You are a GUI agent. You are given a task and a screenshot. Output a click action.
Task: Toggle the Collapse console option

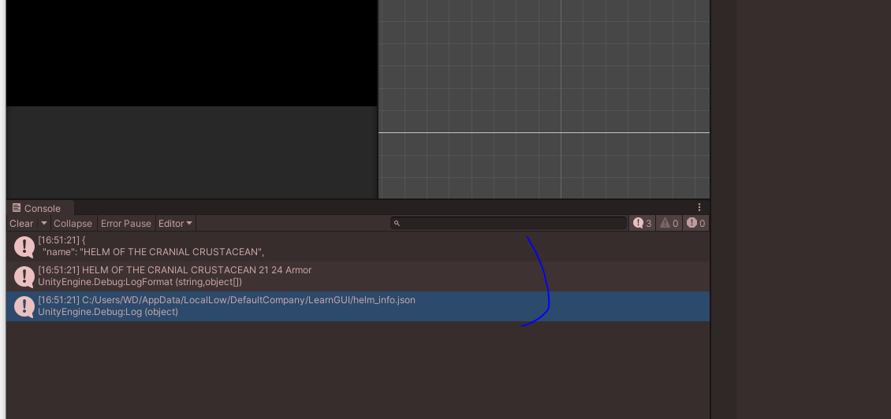click(73, 223)
